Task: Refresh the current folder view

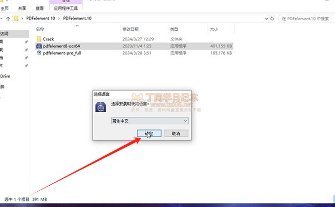Action: click(272, 19)
